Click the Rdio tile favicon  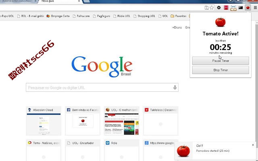tap(108, 143)
